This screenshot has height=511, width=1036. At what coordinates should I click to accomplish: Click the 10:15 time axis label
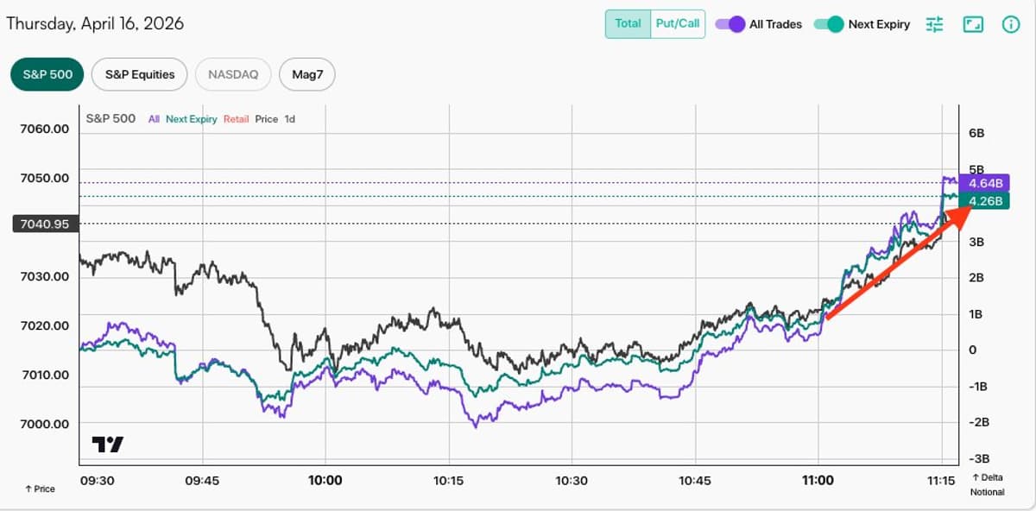tap(449, 480)
